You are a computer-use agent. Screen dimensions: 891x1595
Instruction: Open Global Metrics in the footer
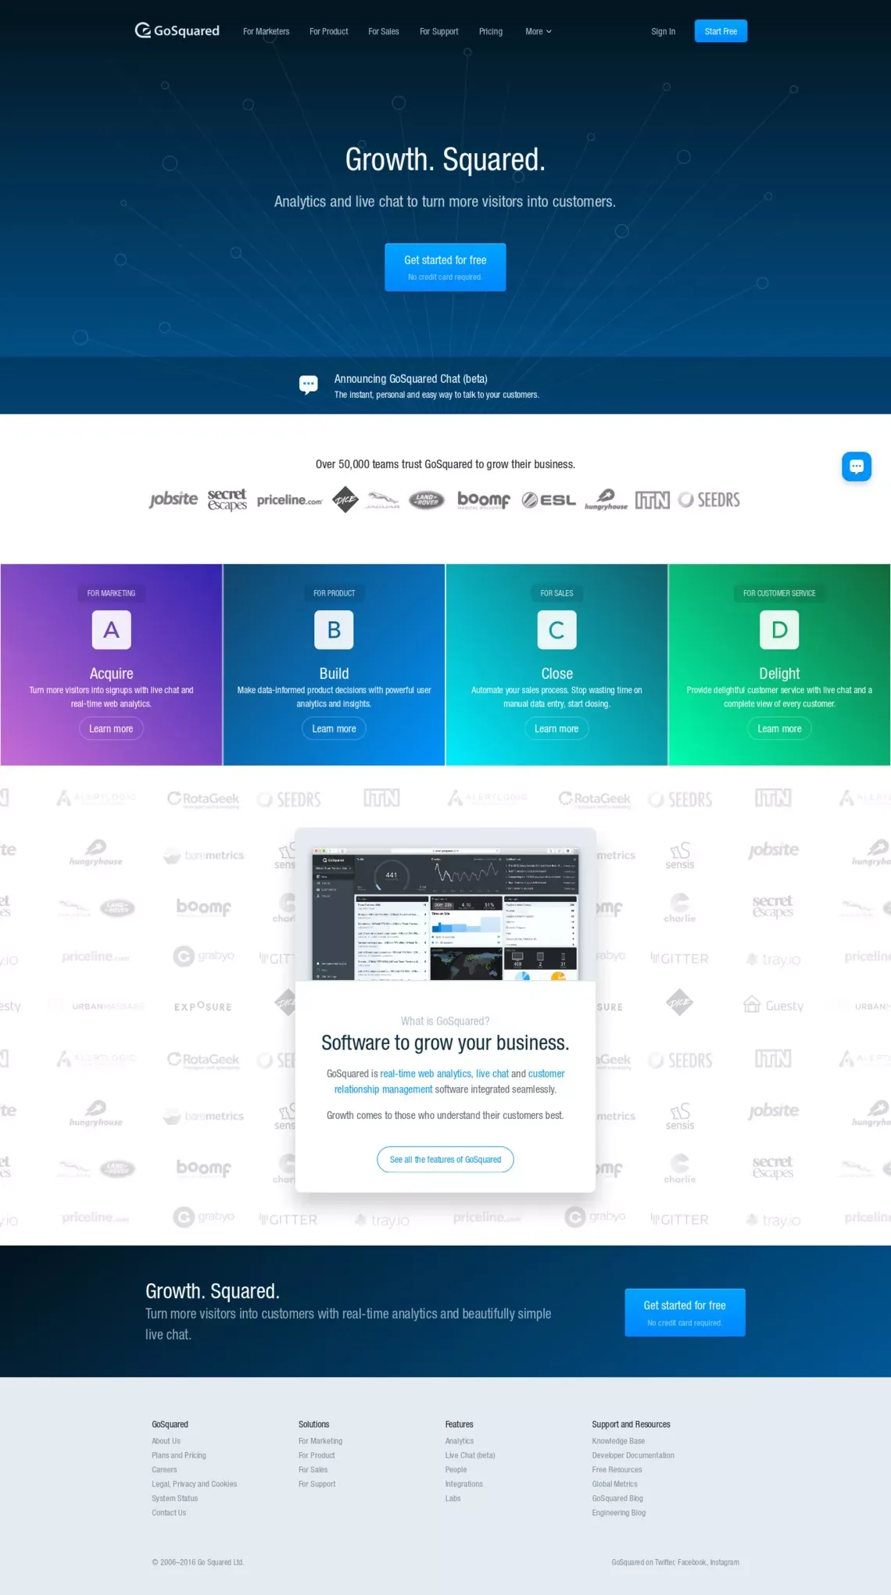point(614,1484)
